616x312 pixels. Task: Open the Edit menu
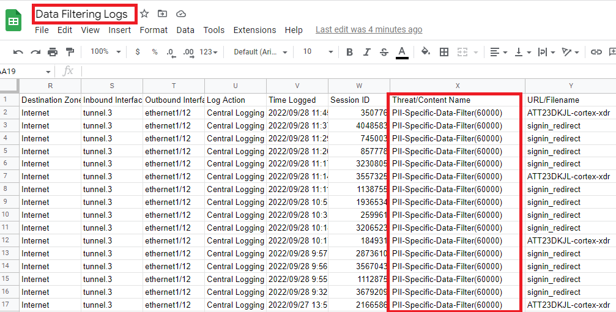(x=65, y=30)
